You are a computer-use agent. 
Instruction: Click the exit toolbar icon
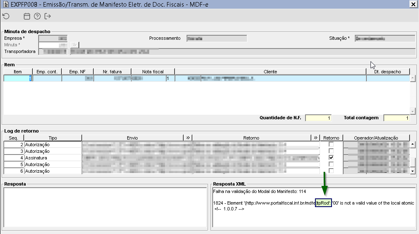(48, 16)
